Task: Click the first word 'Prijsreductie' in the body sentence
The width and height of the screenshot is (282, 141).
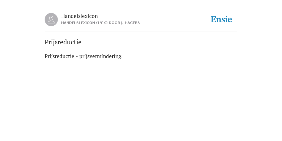Action: [x=59, y=56]
